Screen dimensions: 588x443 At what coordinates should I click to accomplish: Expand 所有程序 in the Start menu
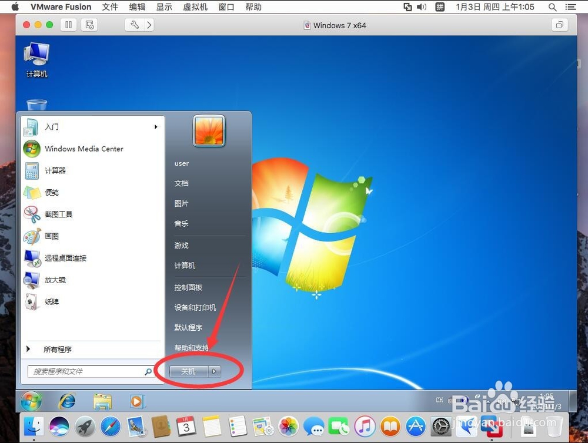pyautogui.click(x=92, y=350)
